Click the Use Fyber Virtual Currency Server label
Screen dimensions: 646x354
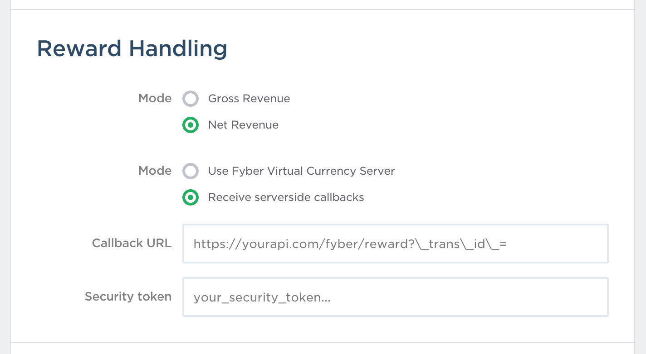(301, 171)
